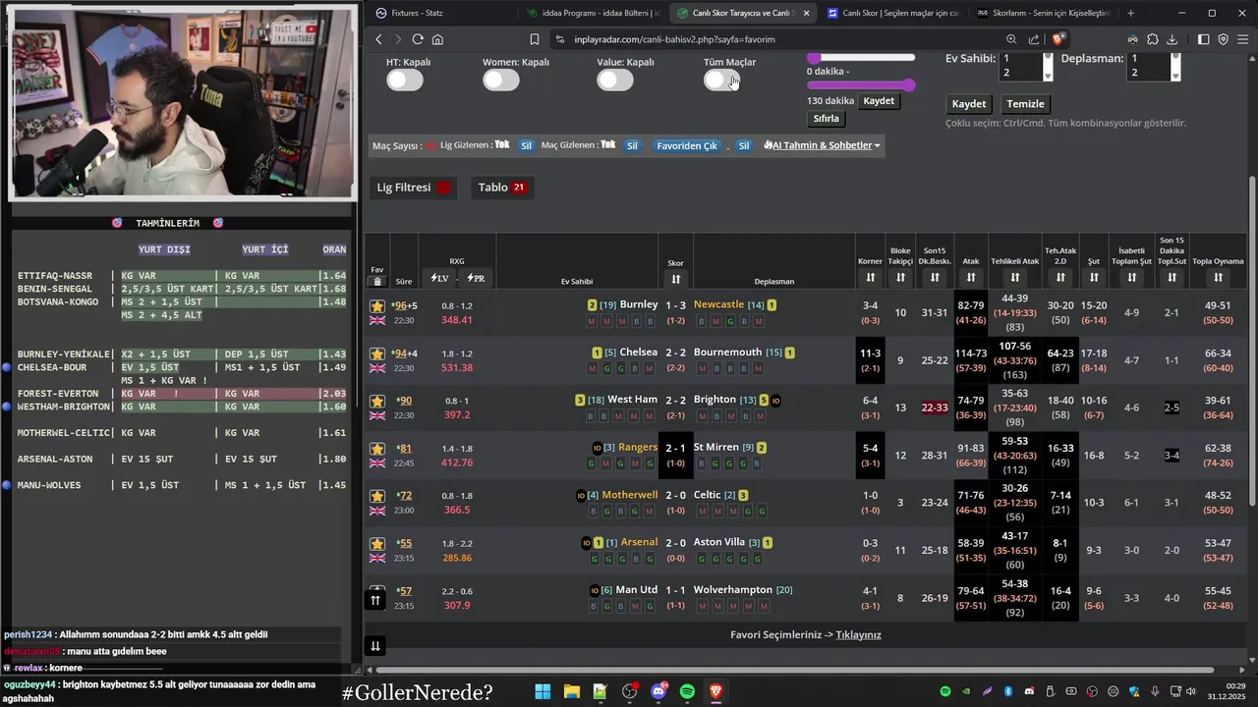Toggle the Women: Kapalı switch
Viewport: 1258px width, 707px height.
pyautogui.click(x=501, y=81)
